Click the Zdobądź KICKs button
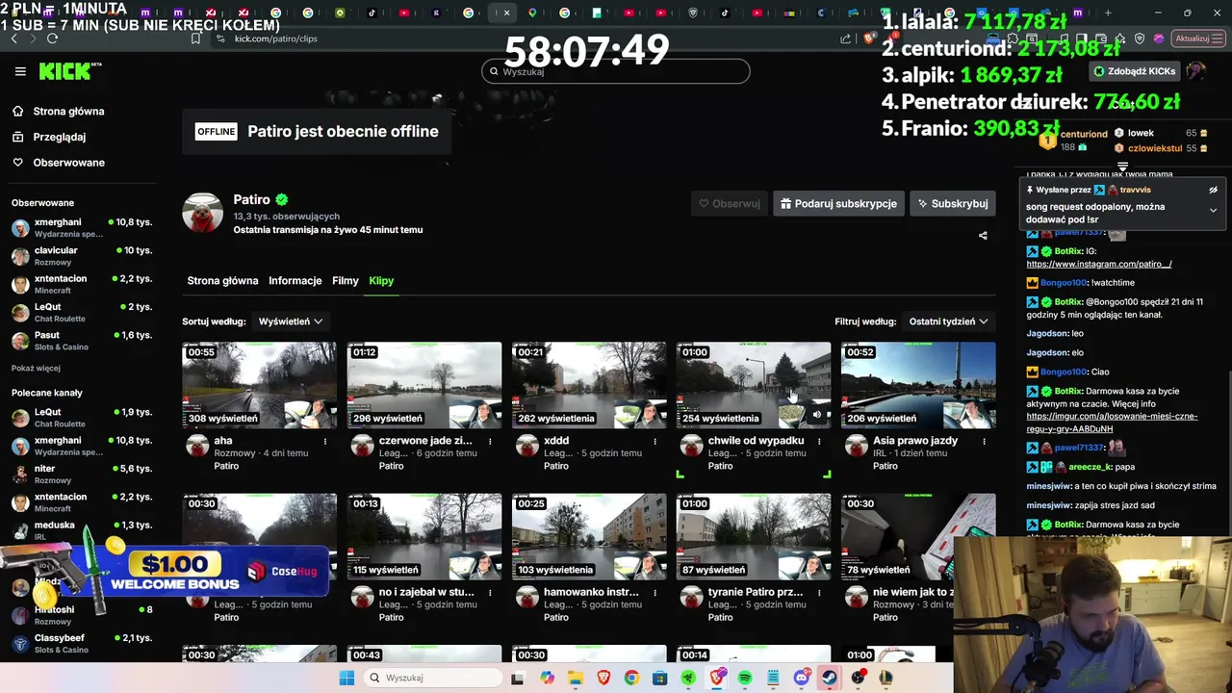This screenshot has width=1232, height=693. pos(1135,71)
